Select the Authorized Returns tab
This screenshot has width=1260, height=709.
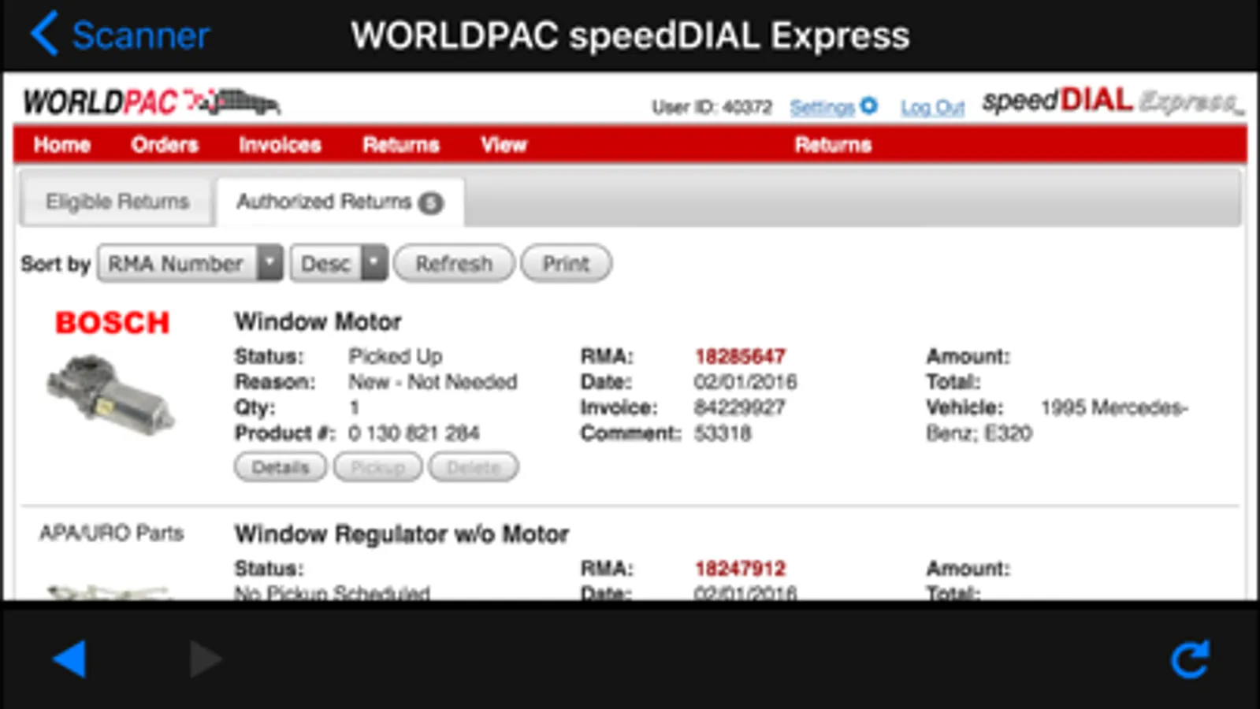[x=340, y=202]
